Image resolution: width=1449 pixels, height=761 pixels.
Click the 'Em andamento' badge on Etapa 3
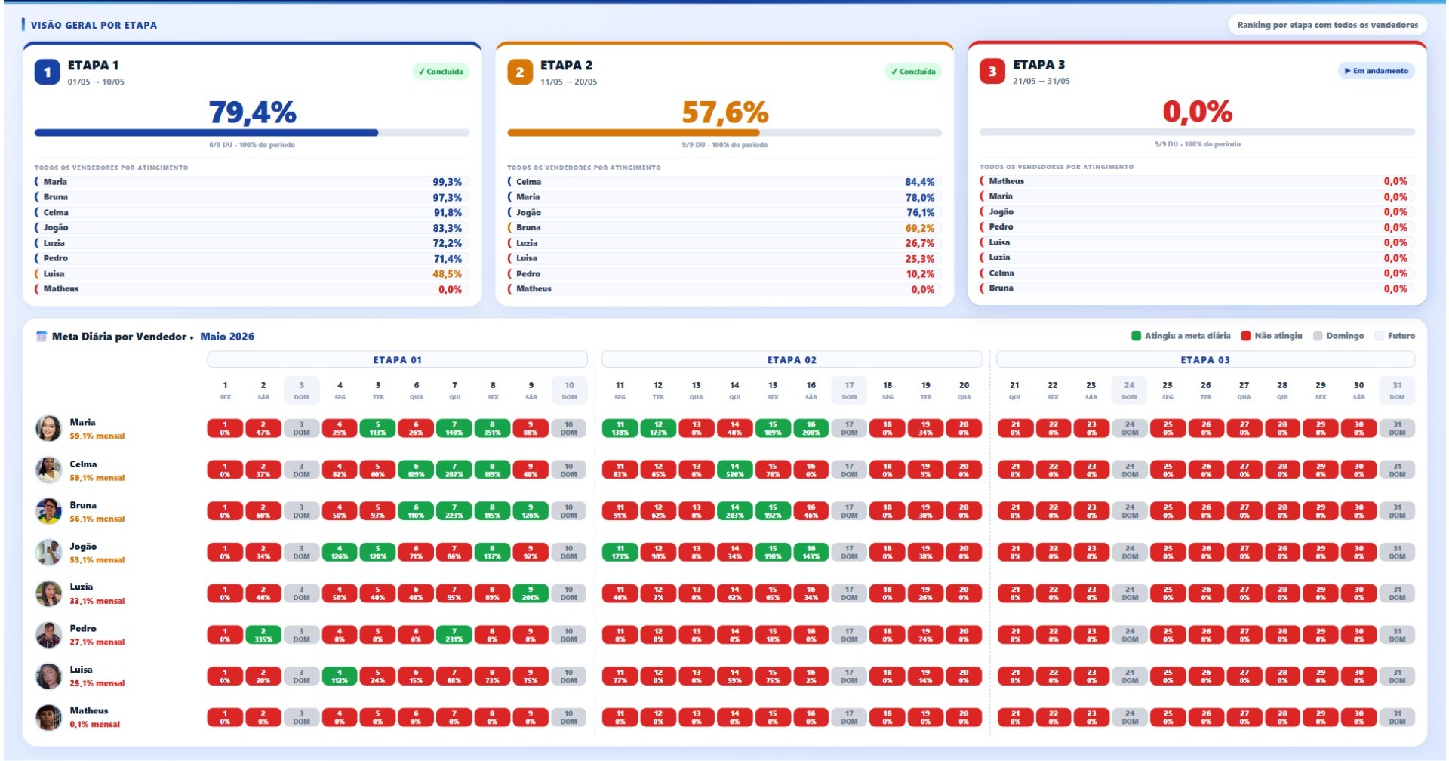coord(1377,71)
